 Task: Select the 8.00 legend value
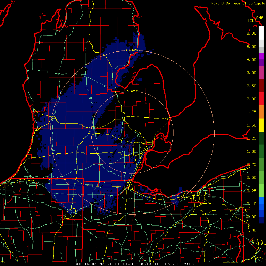[252, 33]
